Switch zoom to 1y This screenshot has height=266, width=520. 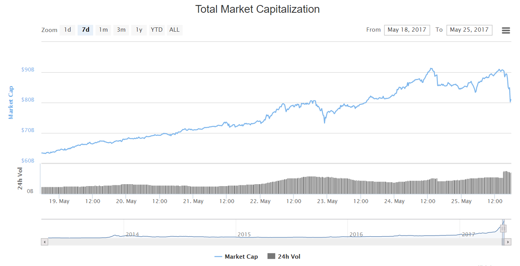click(139, 30)
